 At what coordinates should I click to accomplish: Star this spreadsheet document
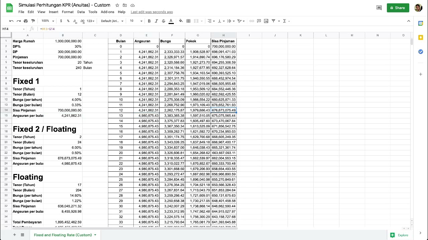click(x=117, y=5)
